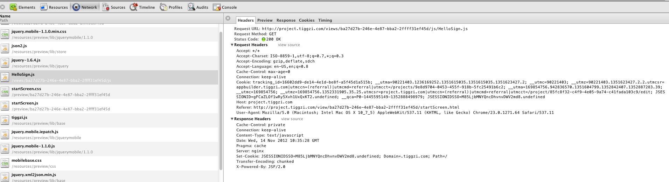Select the Sources panel icon
669x182 pixels.
106,7
